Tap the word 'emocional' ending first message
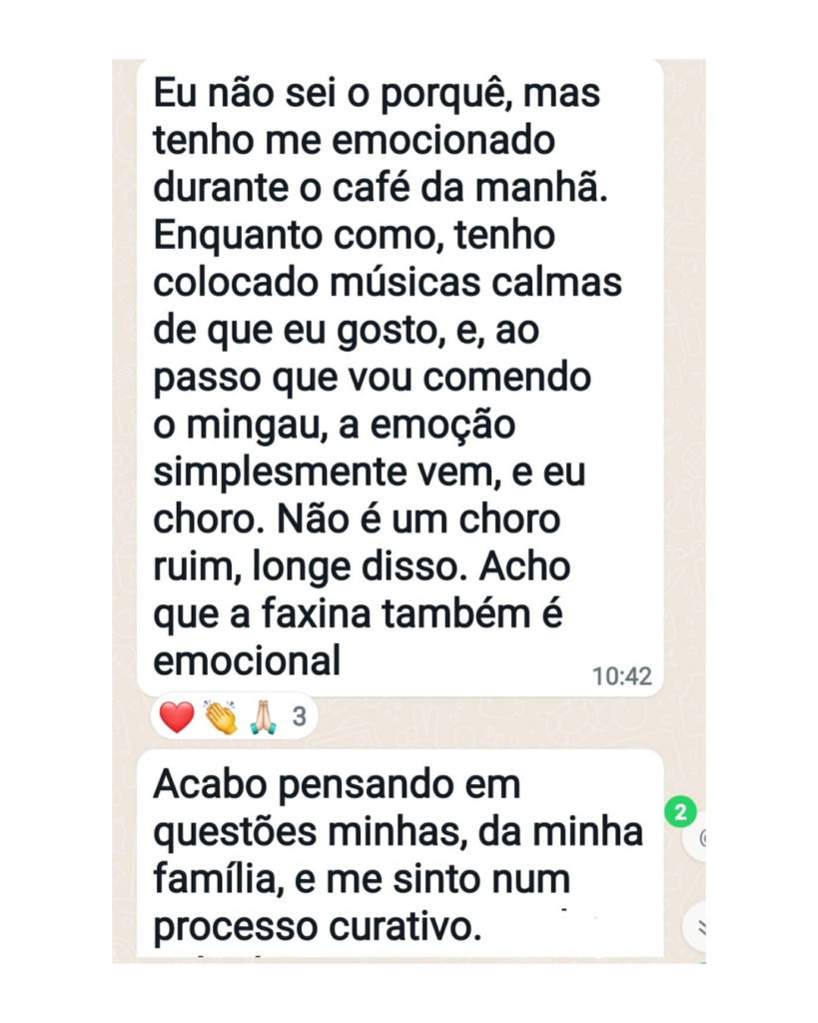Image resolution: width=818 pixels, height=1023 pixels. click(248, 660)
